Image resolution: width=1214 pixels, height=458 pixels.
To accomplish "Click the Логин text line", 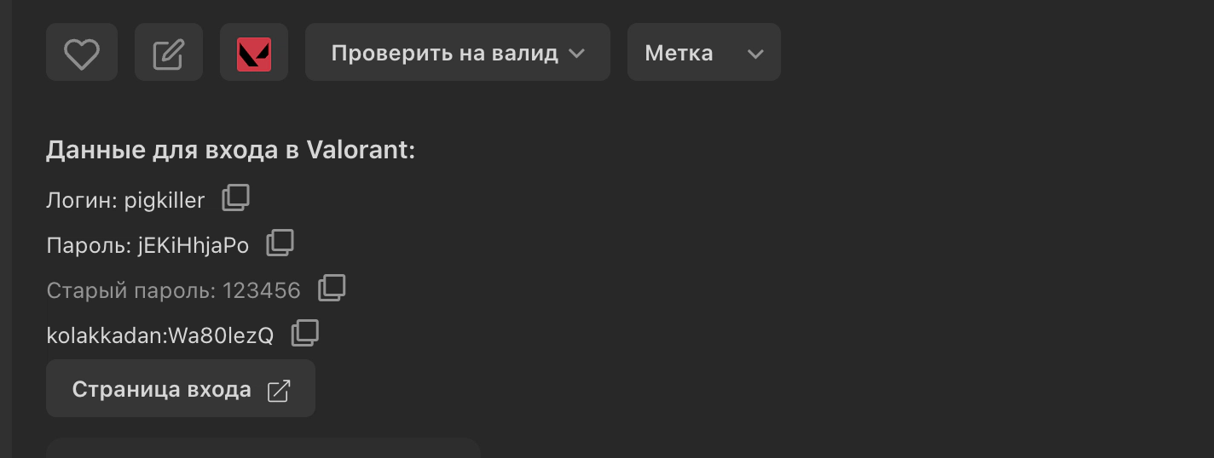I will tap(125, 201).
